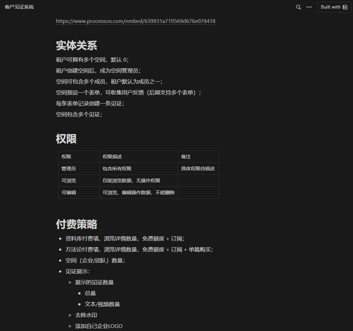The image size is (353, 331).
Task: Click the 权限 section heading
Action: pos(66,139)
